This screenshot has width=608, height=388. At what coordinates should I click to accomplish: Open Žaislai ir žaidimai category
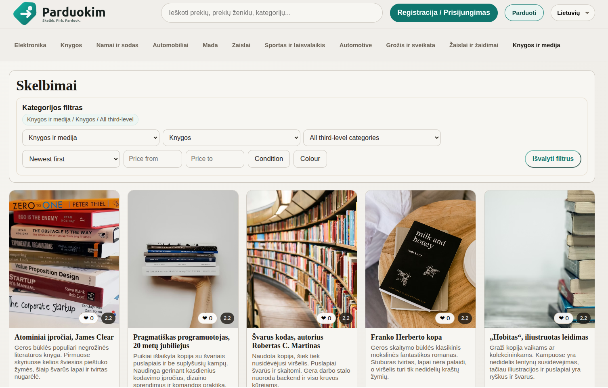pos(474,45)
